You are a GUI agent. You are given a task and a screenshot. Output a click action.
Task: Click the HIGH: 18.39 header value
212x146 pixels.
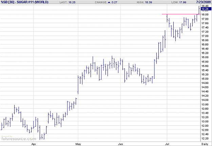click(x=144, y=2)
